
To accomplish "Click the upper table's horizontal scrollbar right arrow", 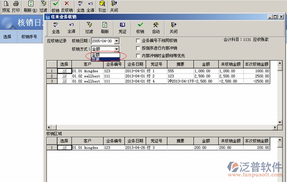I will coord(275,127).
